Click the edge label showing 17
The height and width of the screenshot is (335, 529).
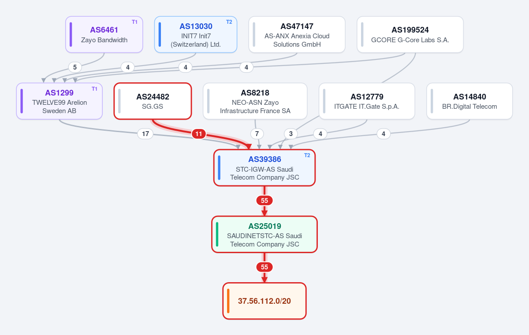point(145,134)
